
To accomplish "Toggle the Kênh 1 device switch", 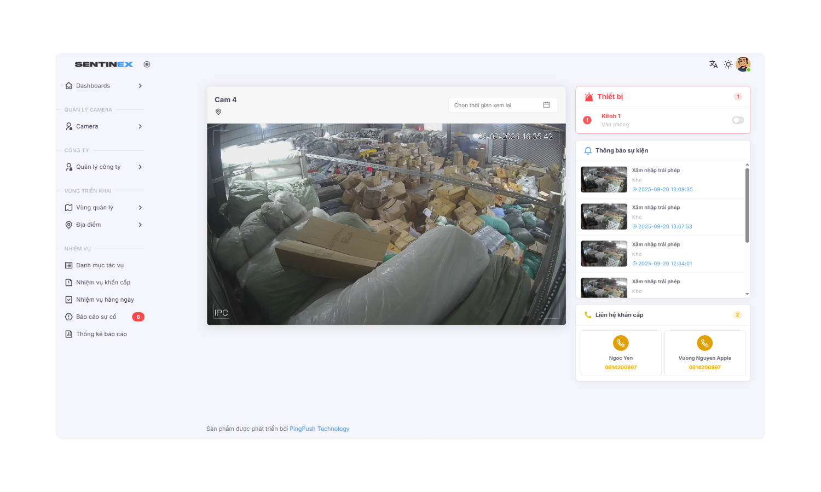I will 738,120.
